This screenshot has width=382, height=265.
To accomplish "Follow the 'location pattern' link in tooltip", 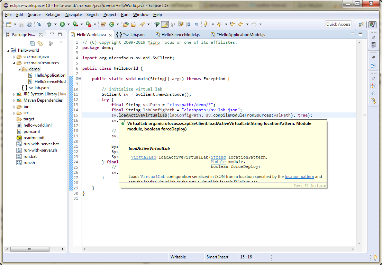I will coord(299,177).
